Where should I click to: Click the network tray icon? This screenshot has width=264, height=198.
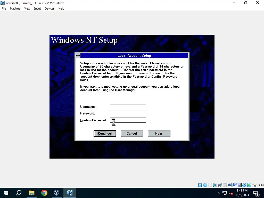point(225,193)
